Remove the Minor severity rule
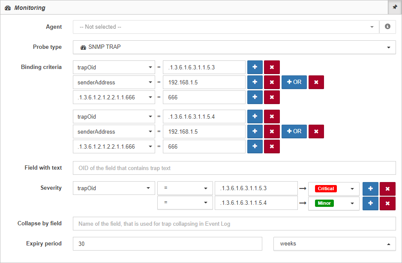Screen dimensions: 402x263 pos(387,203)
